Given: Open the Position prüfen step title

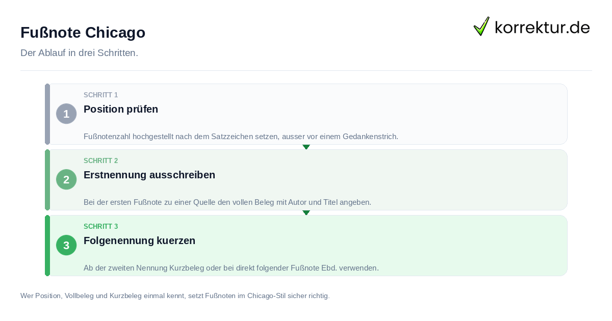Looking at the screenshot, I should [121, 109].
